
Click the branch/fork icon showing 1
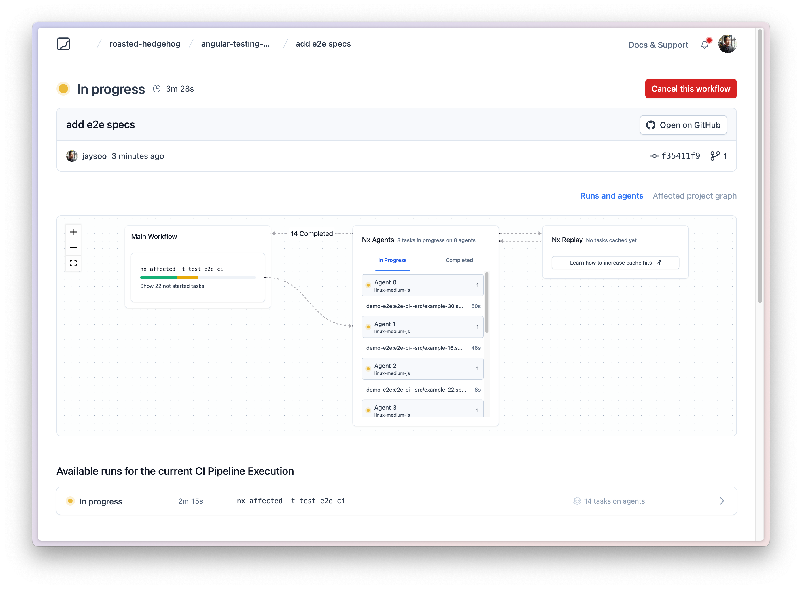[718, 155]
